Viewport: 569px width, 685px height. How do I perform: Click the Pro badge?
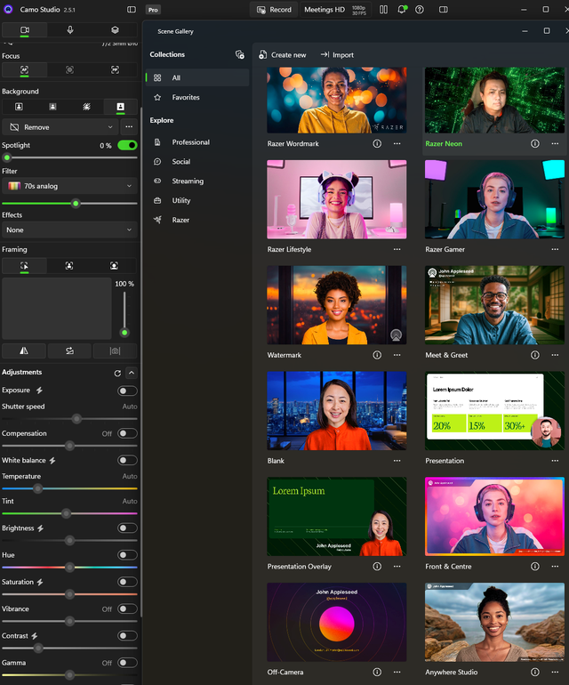click(x=153, y=10)
